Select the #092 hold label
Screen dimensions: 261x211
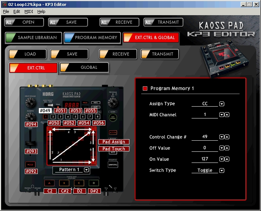pyautogui.click(x=31, y=171)
